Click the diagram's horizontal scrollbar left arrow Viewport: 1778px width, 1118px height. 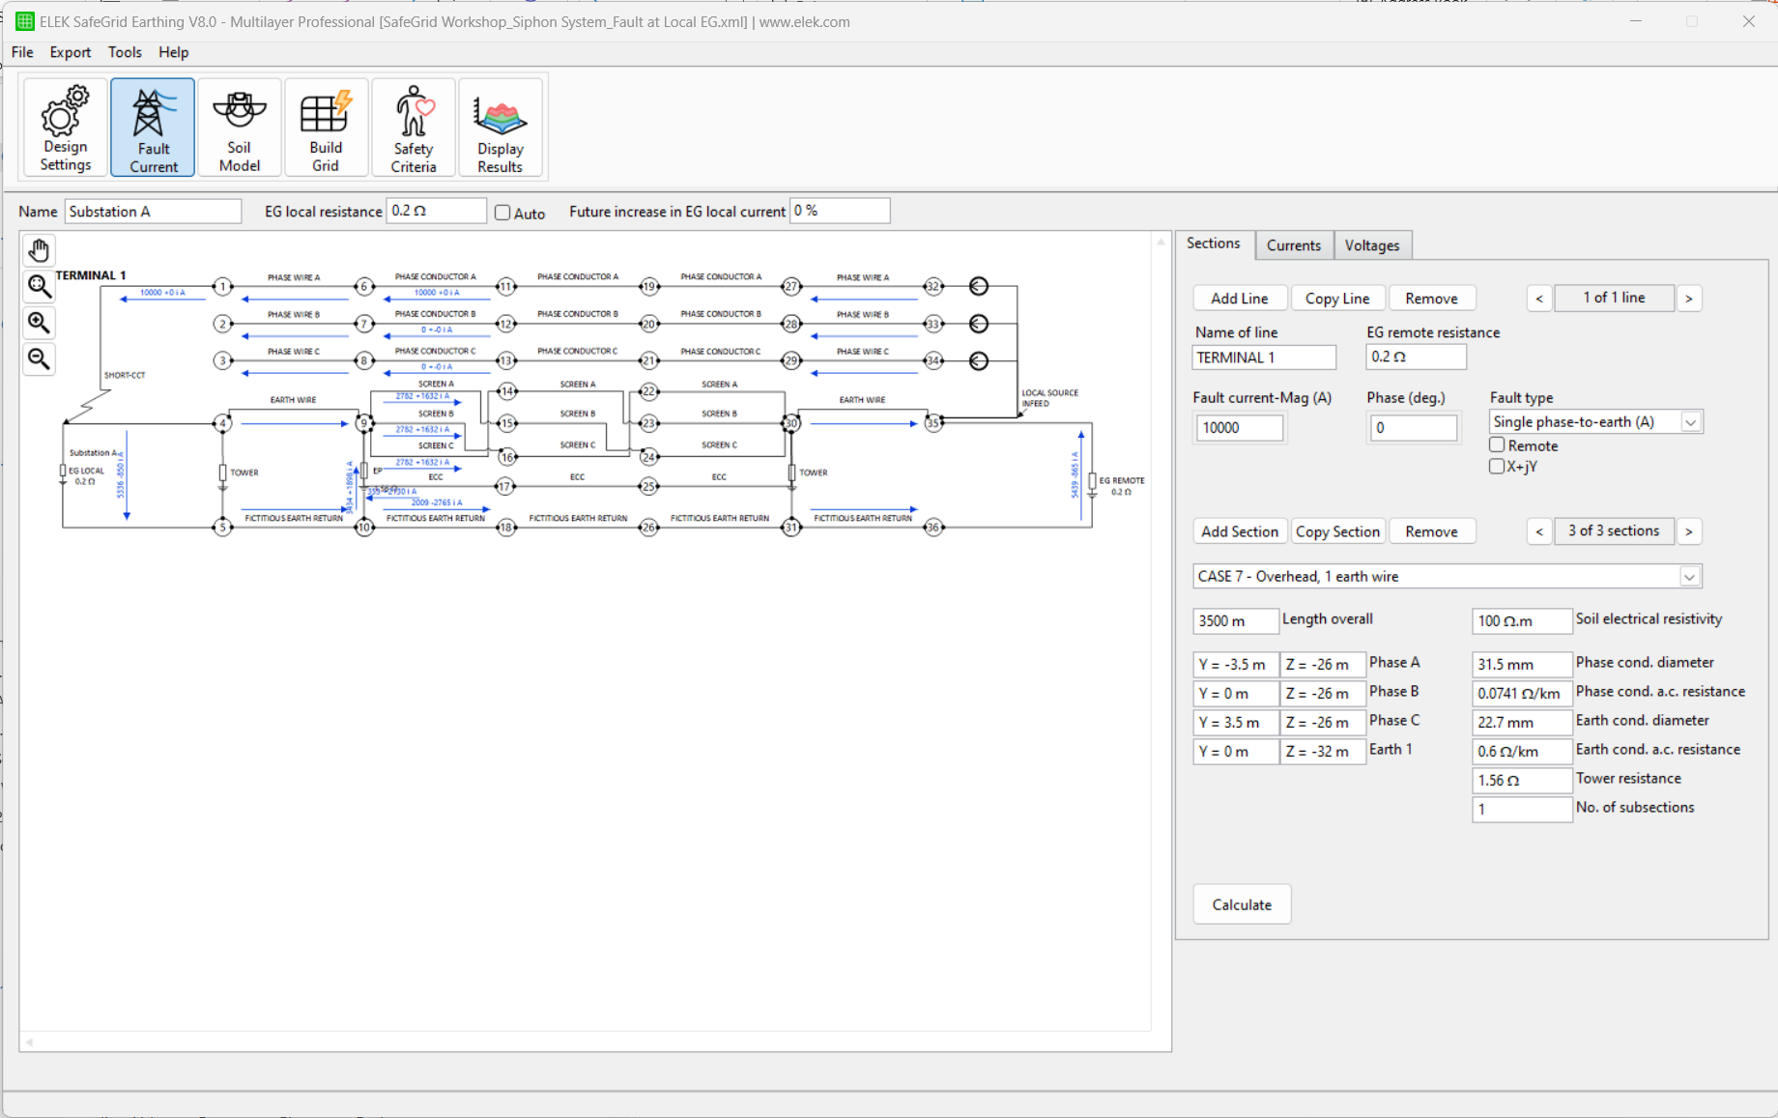(29, 1042)
